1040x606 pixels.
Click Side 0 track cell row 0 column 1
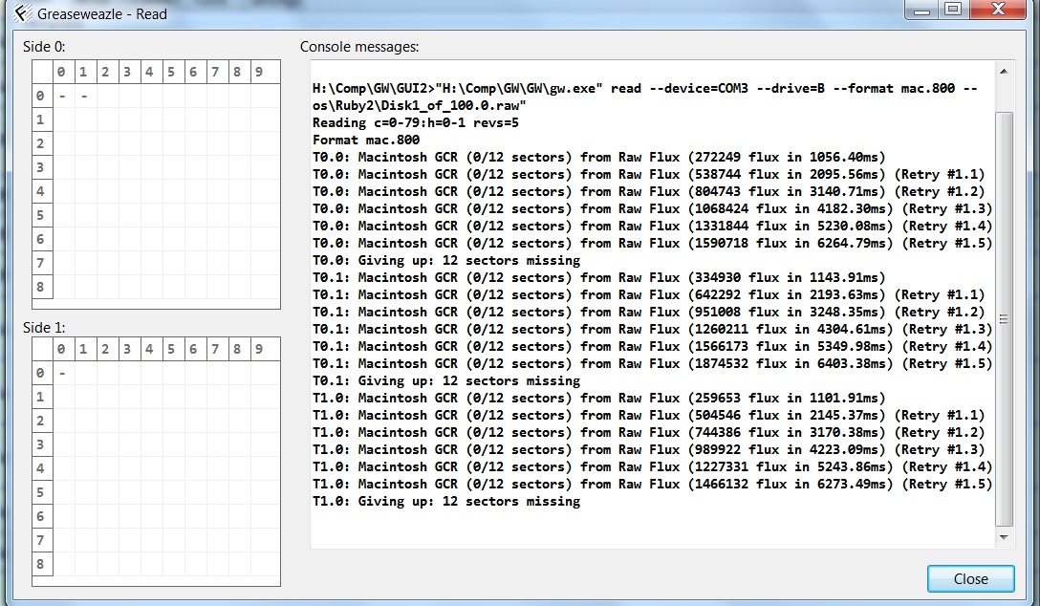click(x=84, y=96)
